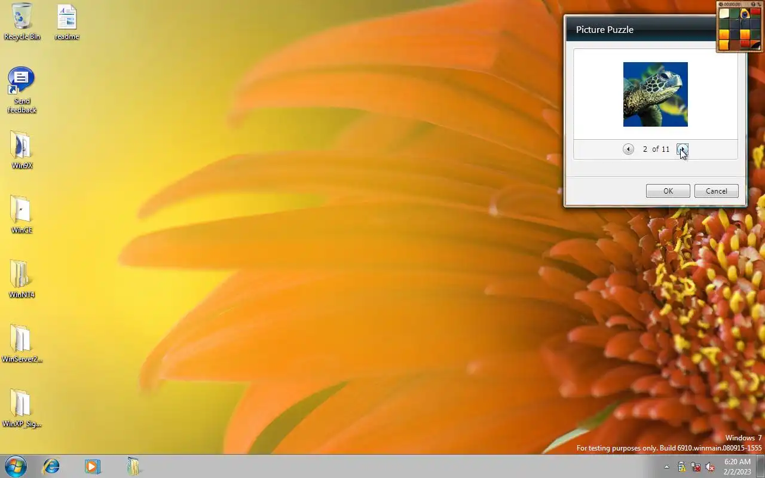This screenshot has width=765, height=478.
Task: Show the solved picture via question-mark icon
Action: point(753,4)
